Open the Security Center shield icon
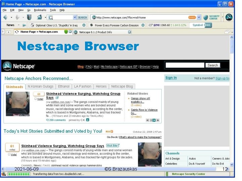This screenshot has width=242, height=181. point(205,17)
